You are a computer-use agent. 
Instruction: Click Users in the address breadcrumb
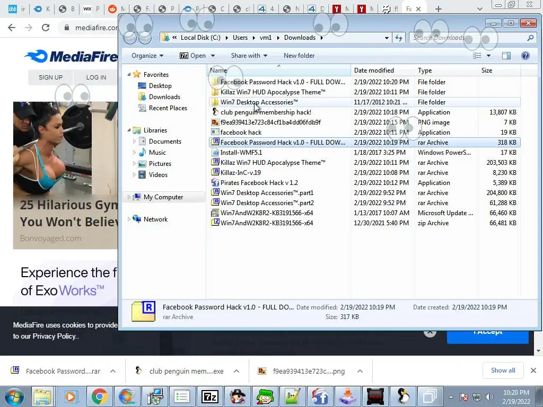(240, 38)
